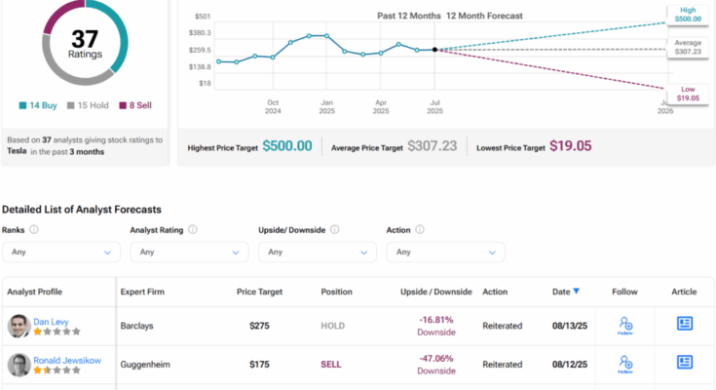This screenshot has height=390, width=716.
Task: Click the 37 Ratings donut chart
Action: pyautogui.click(x=85, y=43)
